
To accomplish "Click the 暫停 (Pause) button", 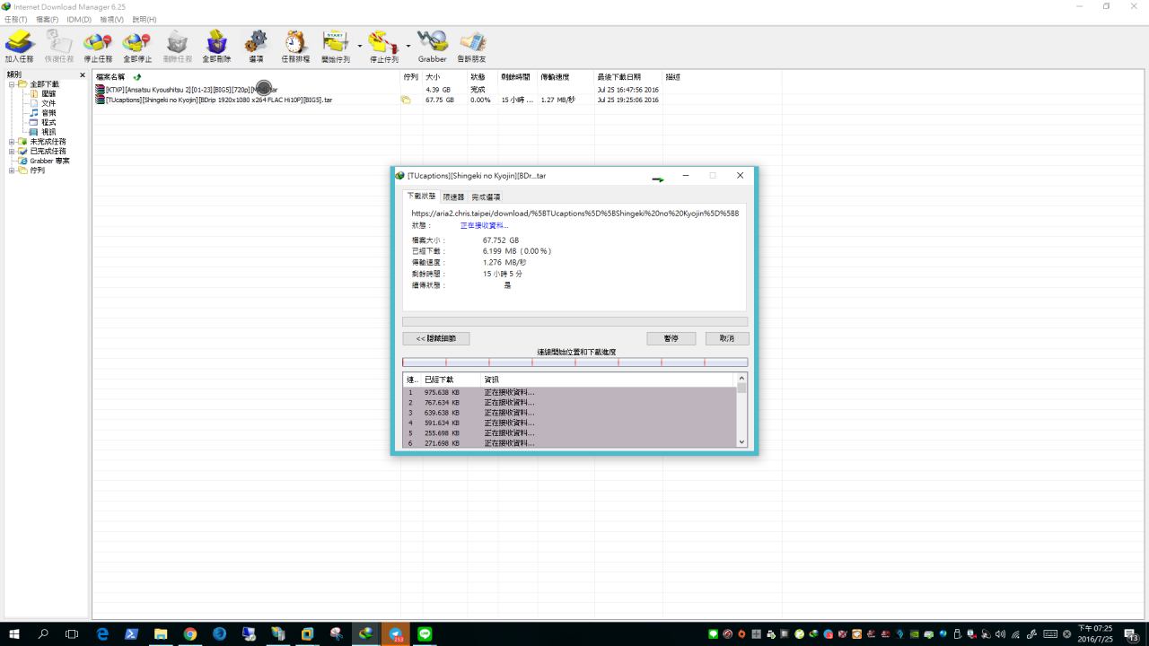I will click(x=671, y=338).
